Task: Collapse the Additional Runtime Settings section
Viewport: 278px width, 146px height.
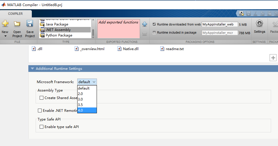Action: (32, 69)
